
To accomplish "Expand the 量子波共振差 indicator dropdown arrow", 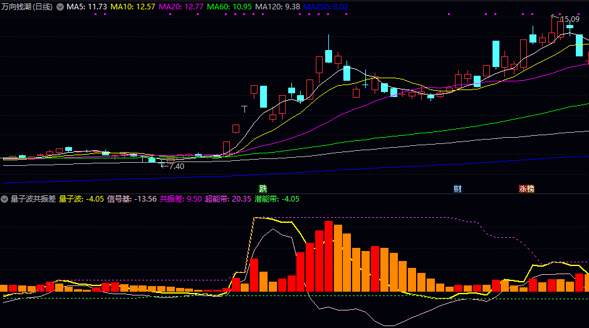I will click(5, 199).
